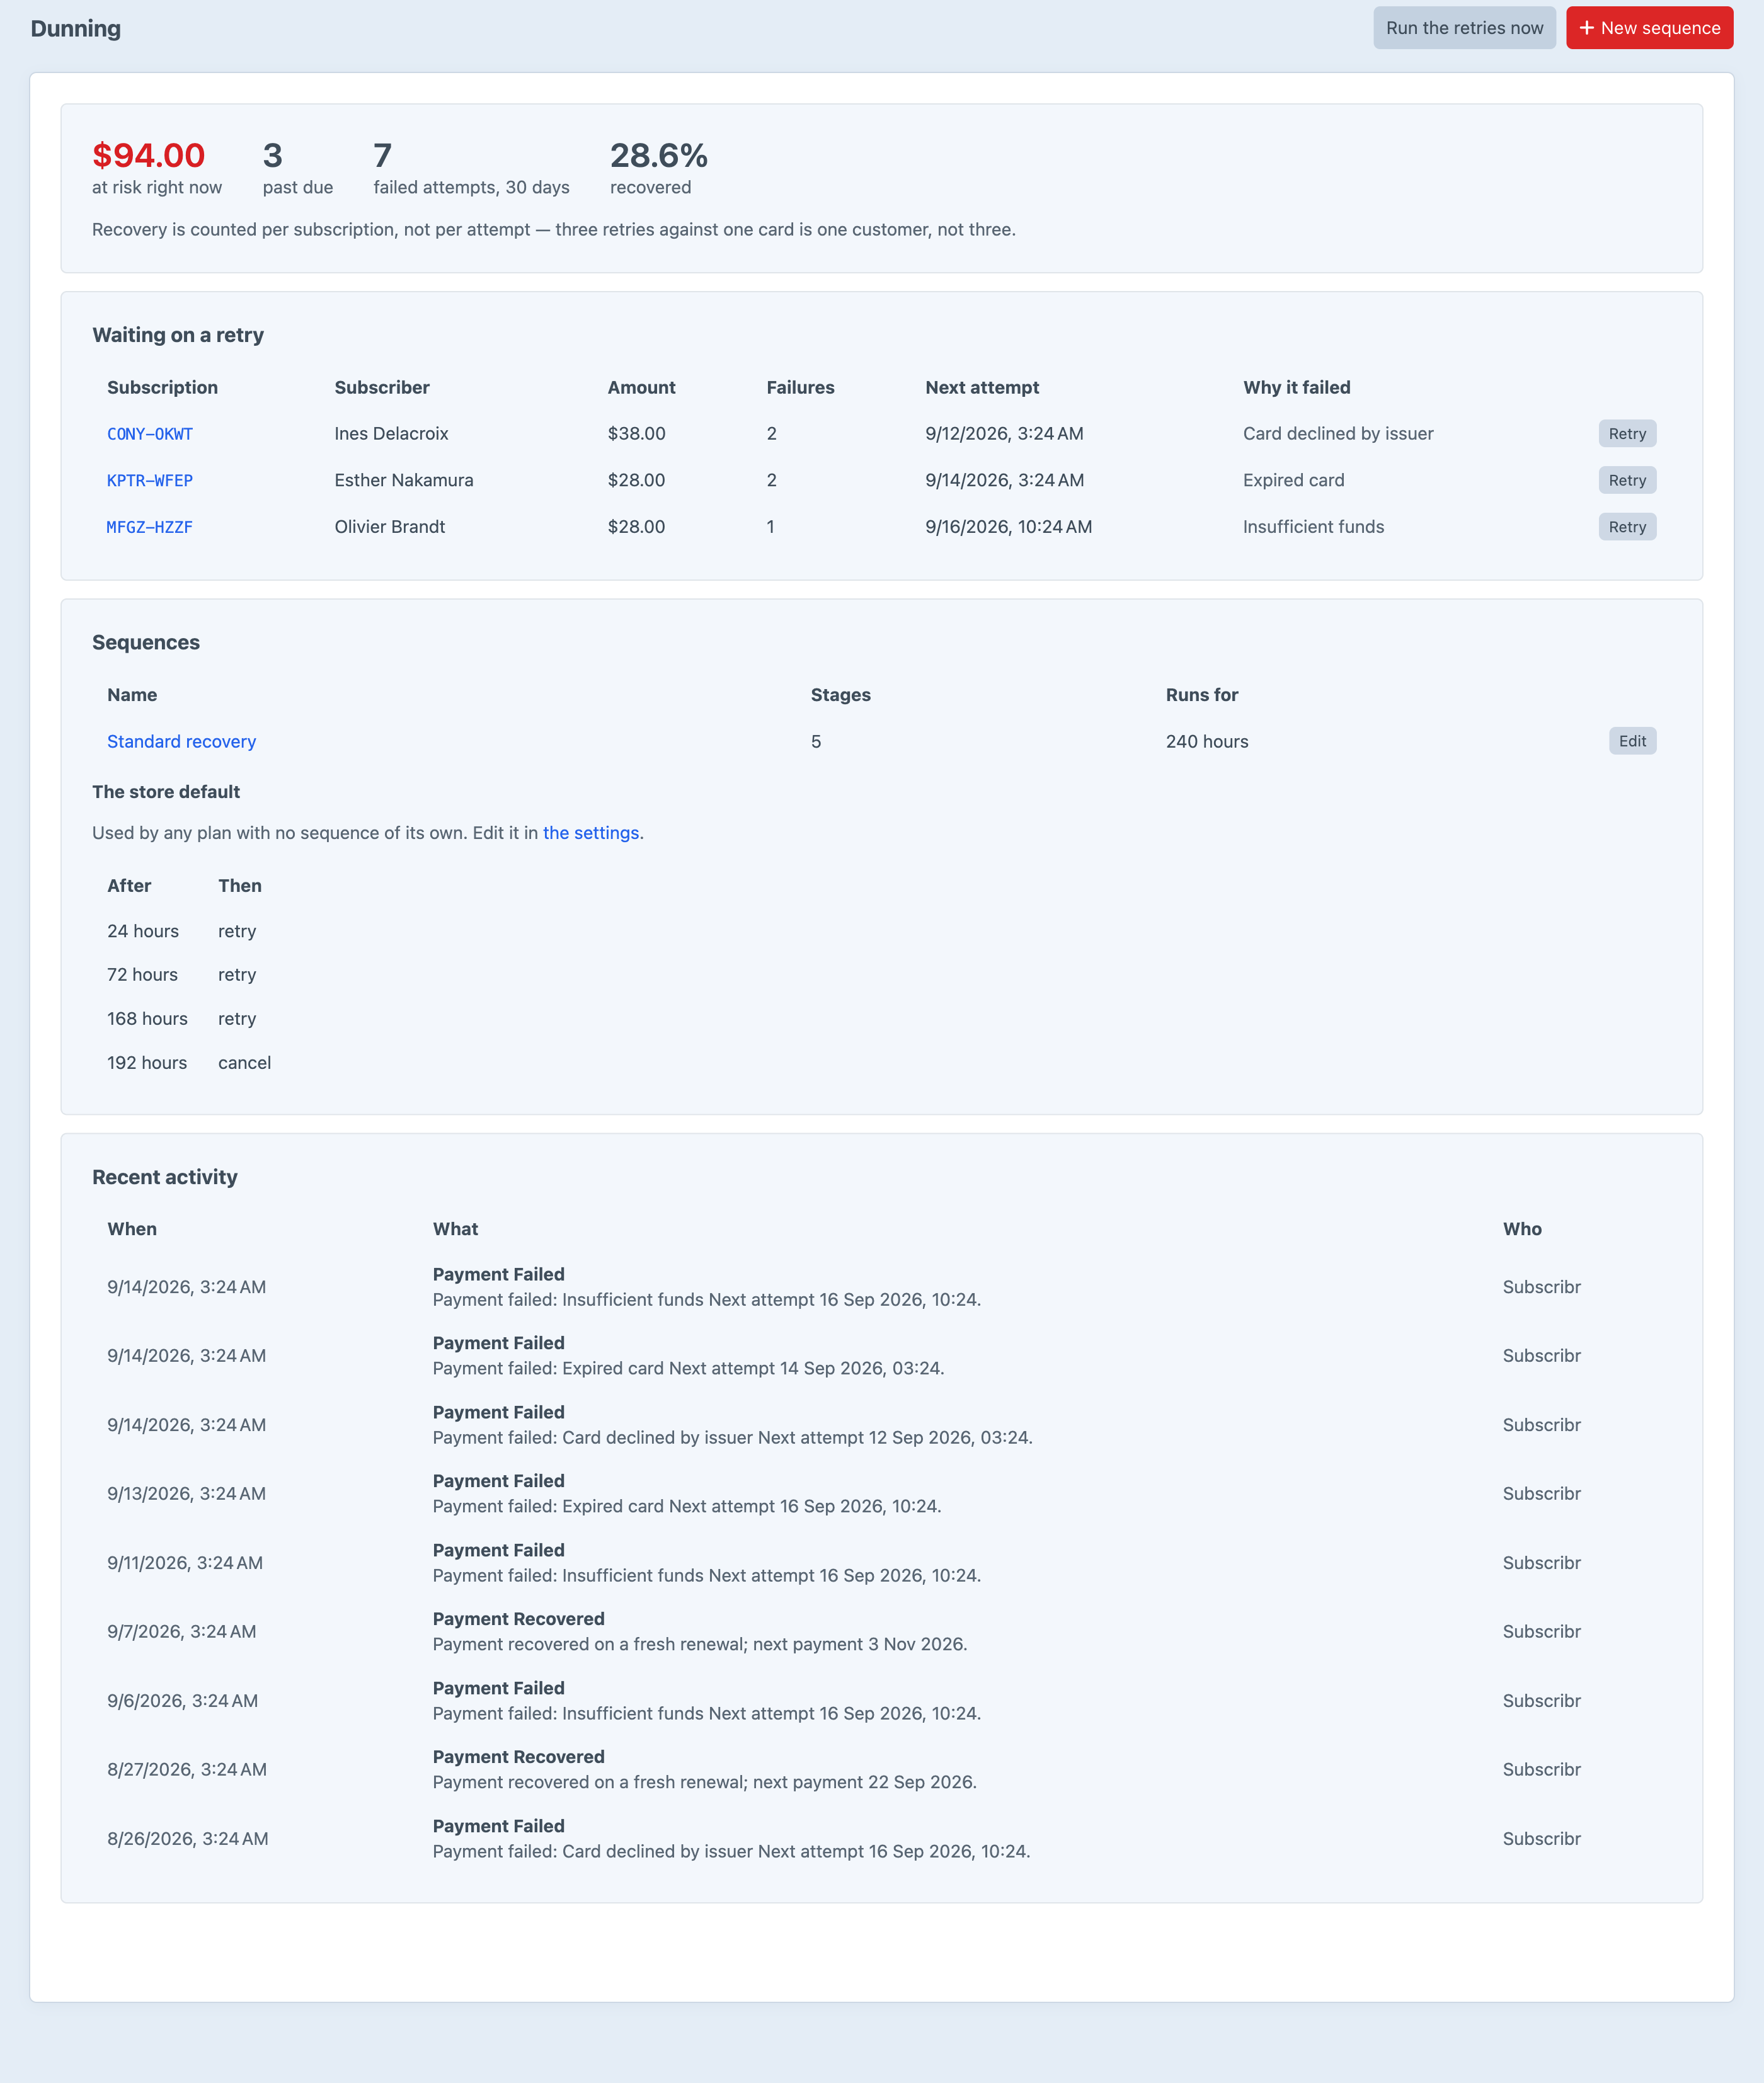Open subscription MFGZ-HZZF
Image resolution: width=1764 pixels, height=2083 pixels.
pyautogui.click(x=150, y=527)
